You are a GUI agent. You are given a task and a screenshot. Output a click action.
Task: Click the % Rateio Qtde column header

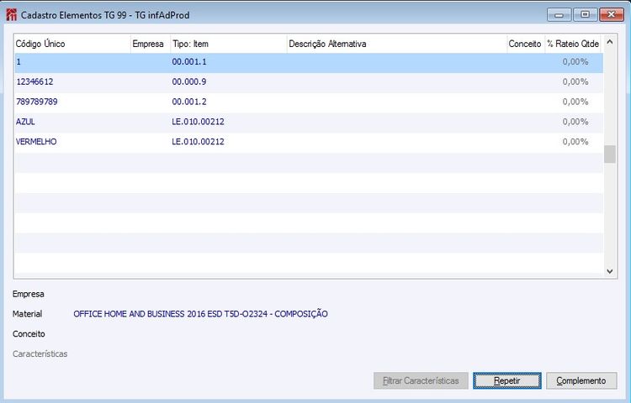[x=573, y=44]
